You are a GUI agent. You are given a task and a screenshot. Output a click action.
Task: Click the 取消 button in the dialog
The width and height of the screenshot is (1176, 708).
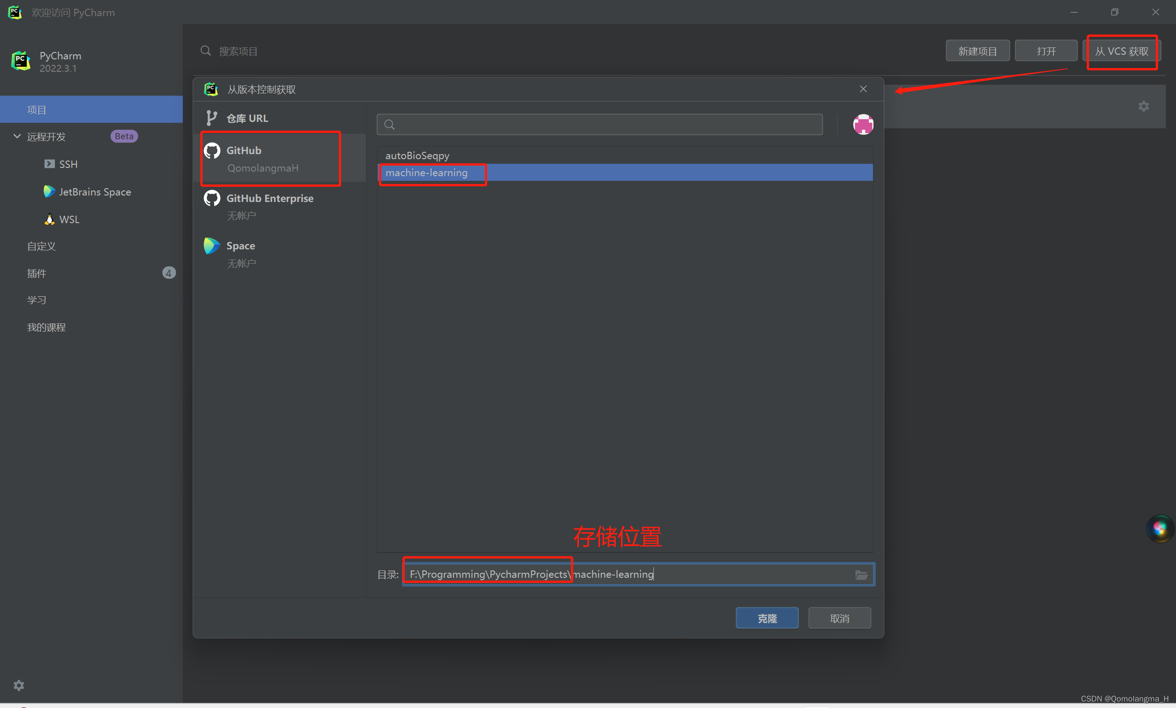click(839, 618)
